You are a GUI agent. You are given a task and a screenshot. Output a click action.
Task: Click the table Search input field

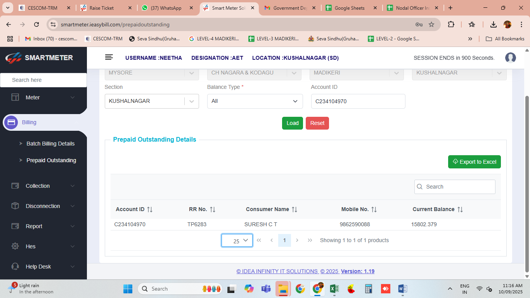tap(455, 187)
